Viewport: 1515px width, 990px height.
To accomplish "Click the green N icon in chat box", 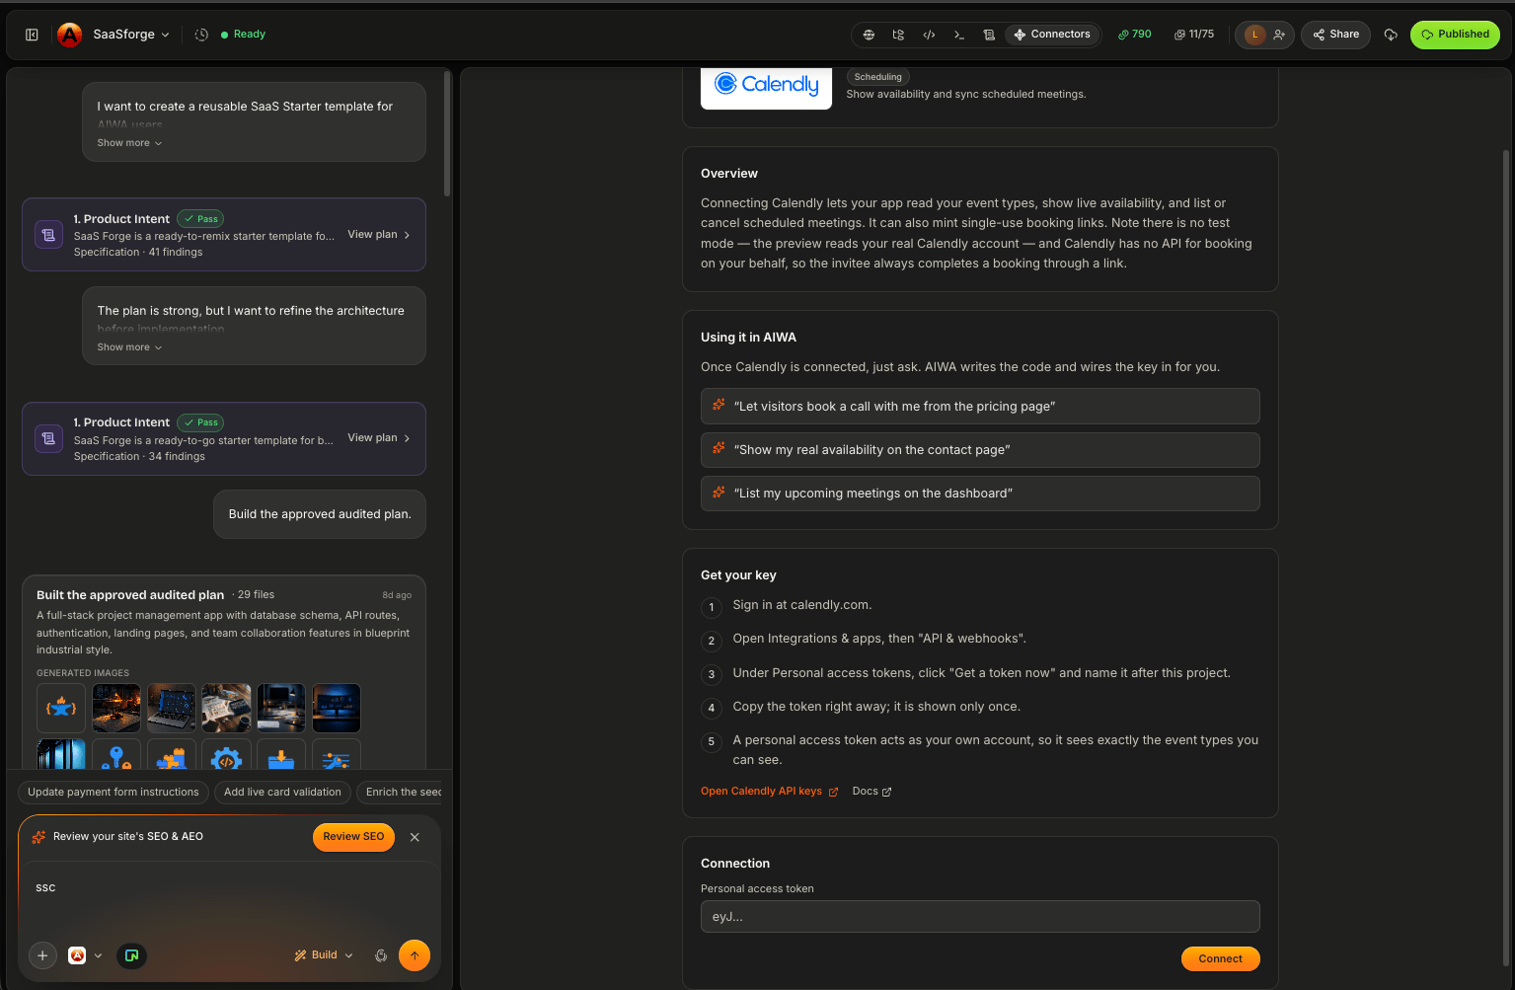I will pyautogui.click(x=131, y=955).
